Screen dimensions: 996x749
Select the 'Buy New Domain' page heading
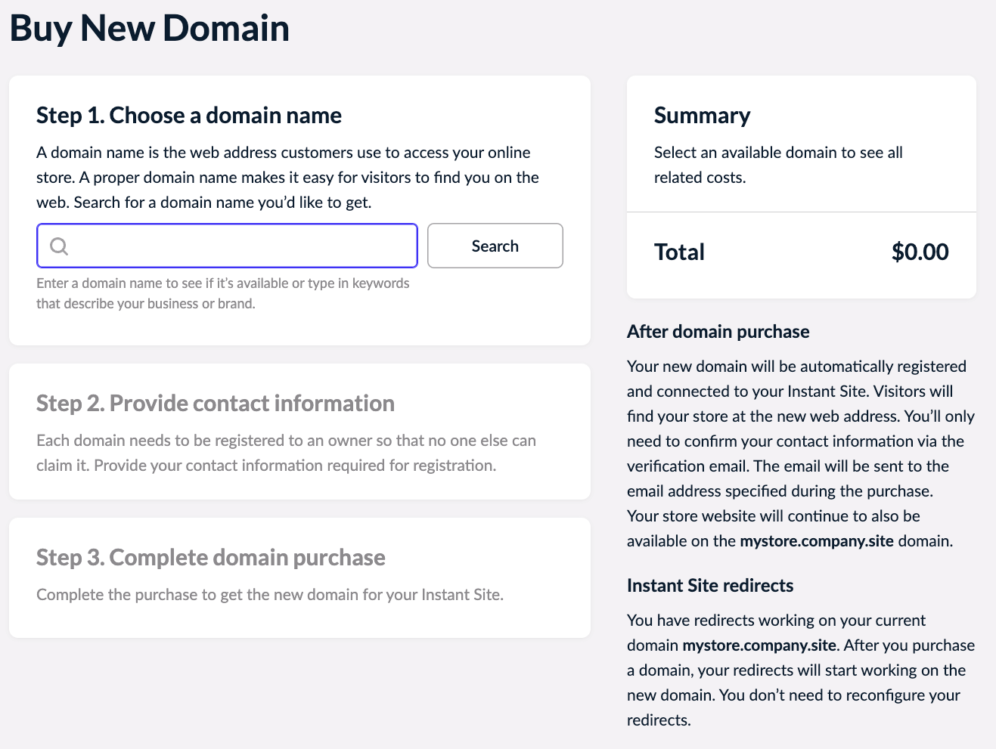pos(150,29)
